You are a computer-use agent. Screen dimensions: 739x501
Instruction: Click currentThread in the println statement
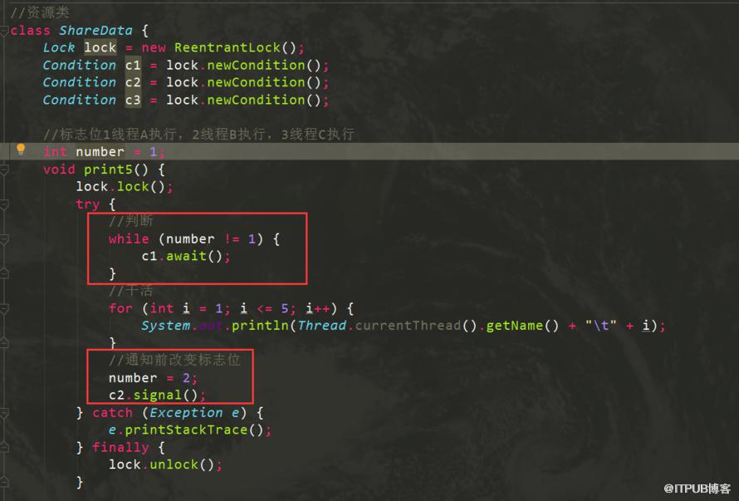click(408, 326)
